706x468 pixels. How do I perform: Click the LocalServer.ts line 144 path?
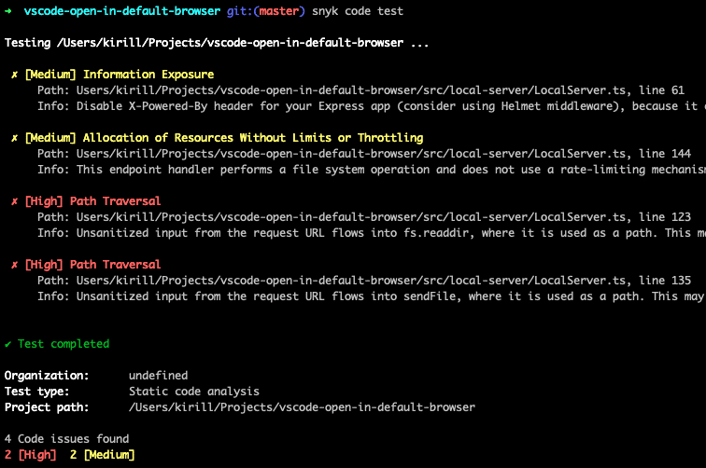click(383, 154)
